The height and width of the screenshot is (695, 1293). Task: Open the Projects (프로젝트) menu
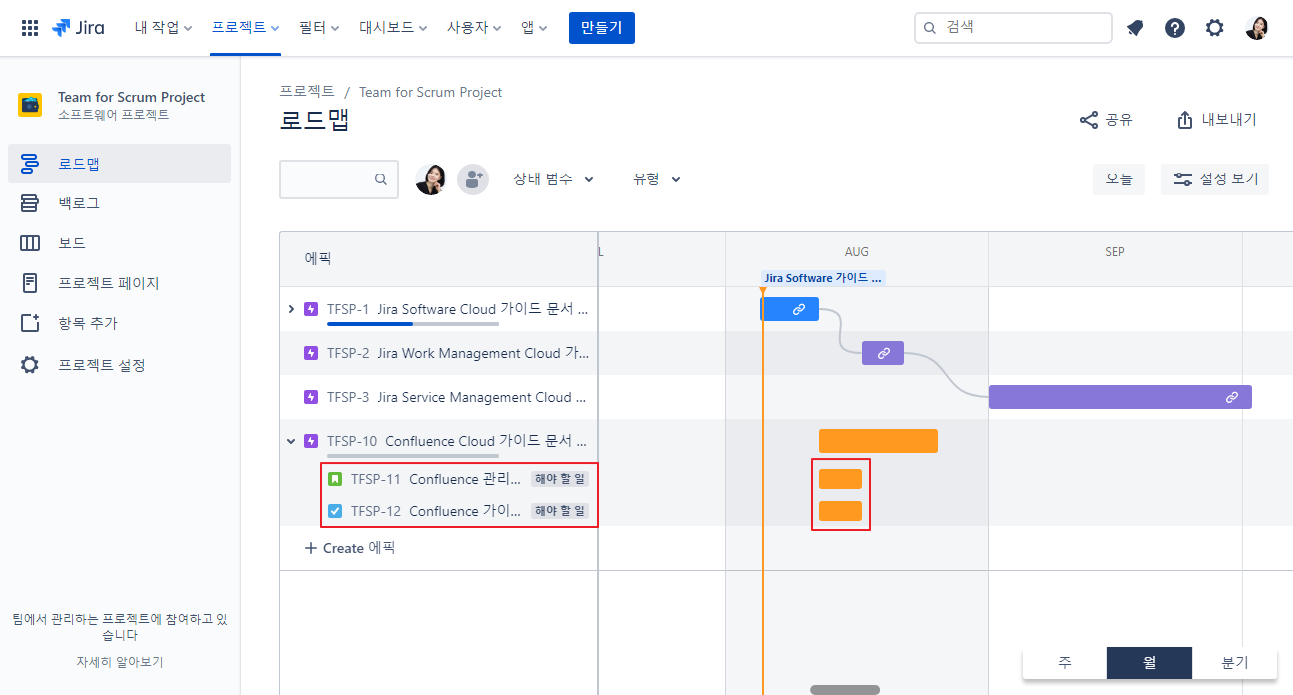pyautogui.click(x=245, y=28)
